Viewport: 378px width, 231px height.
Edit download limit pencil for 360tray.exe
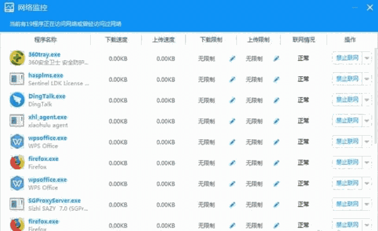(x=232, y=58)
